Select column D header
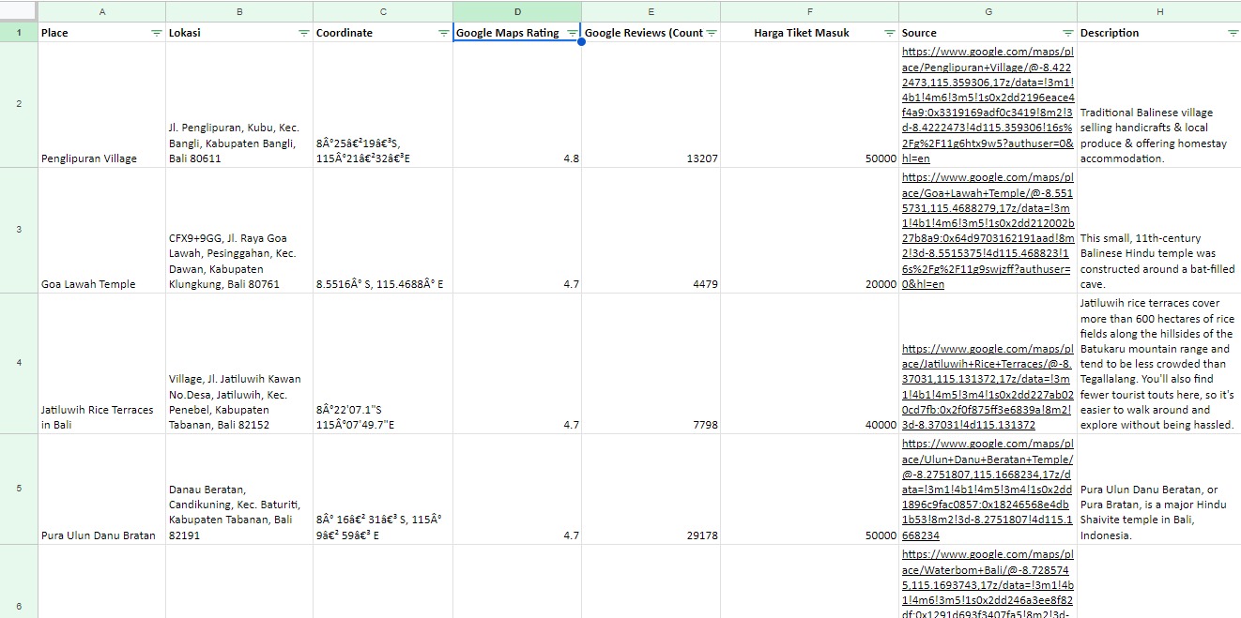 (517, 11)
